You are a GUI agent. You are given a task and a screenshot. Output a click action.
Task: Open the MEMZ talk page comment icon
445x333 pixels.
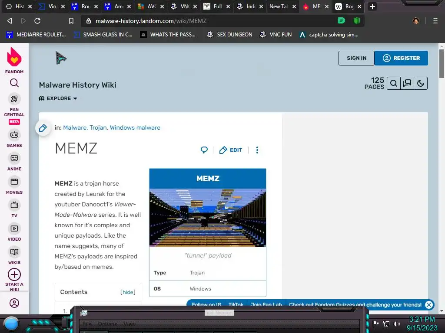tap(204, 150)
